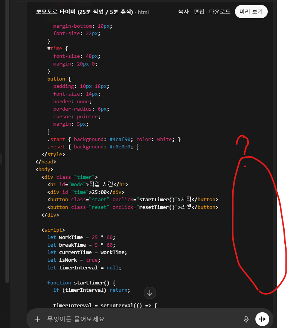The width and height of the screenshot is (287, 328).
Task: Click the '</style>' closing tag
Action: tap(53, 155)
